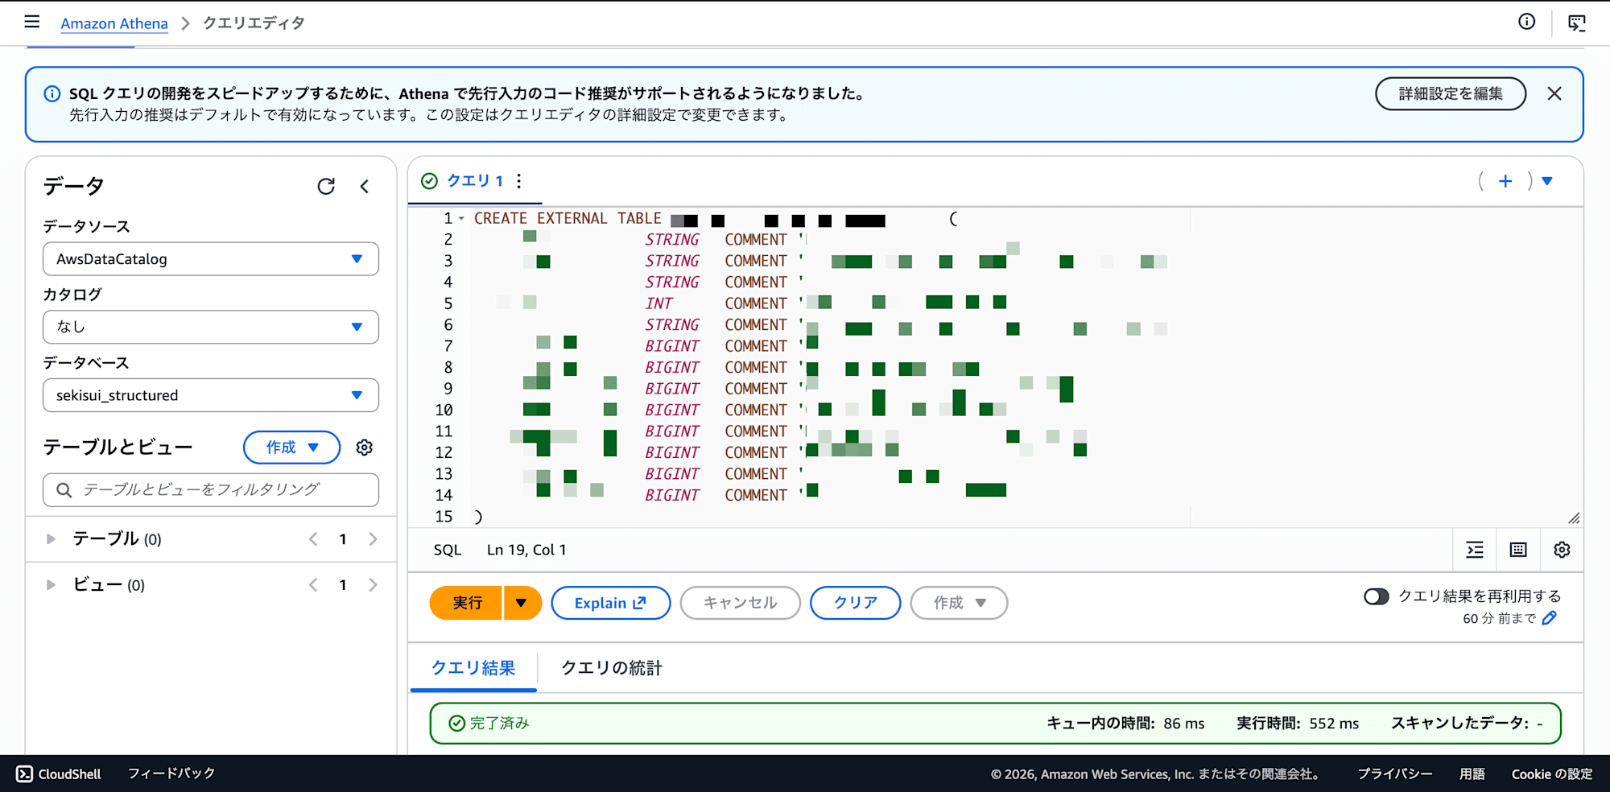Dismiss the type-ahead suggestion banner
The height and width of the screenshot is (792, 1610).
pyautogui.click(x=1554, y=93)
